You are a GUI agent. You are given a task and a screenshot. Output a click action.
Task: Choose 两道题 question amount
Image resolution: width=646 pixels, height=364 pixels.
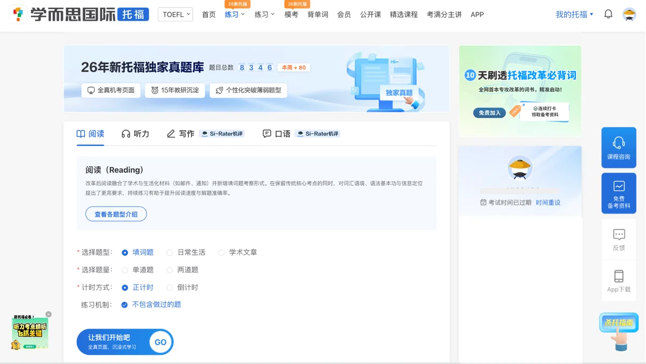click(182, 270)
